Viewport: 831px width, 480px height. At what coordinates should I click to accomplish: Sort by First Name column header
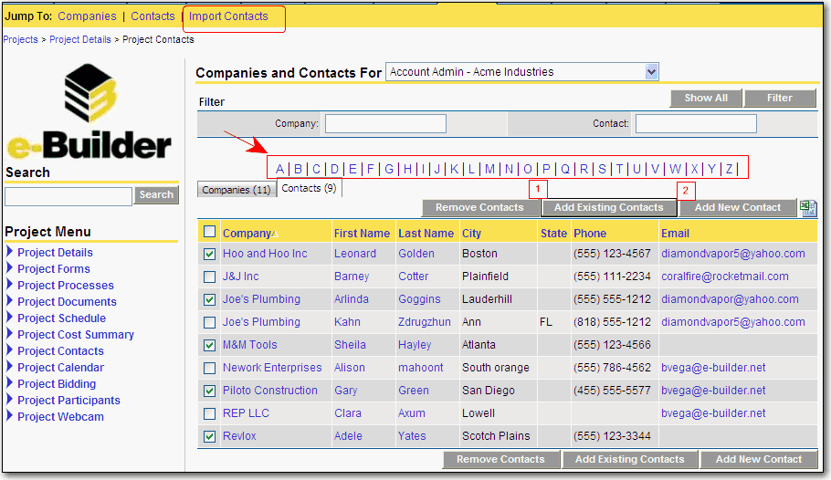click(362, 233)
